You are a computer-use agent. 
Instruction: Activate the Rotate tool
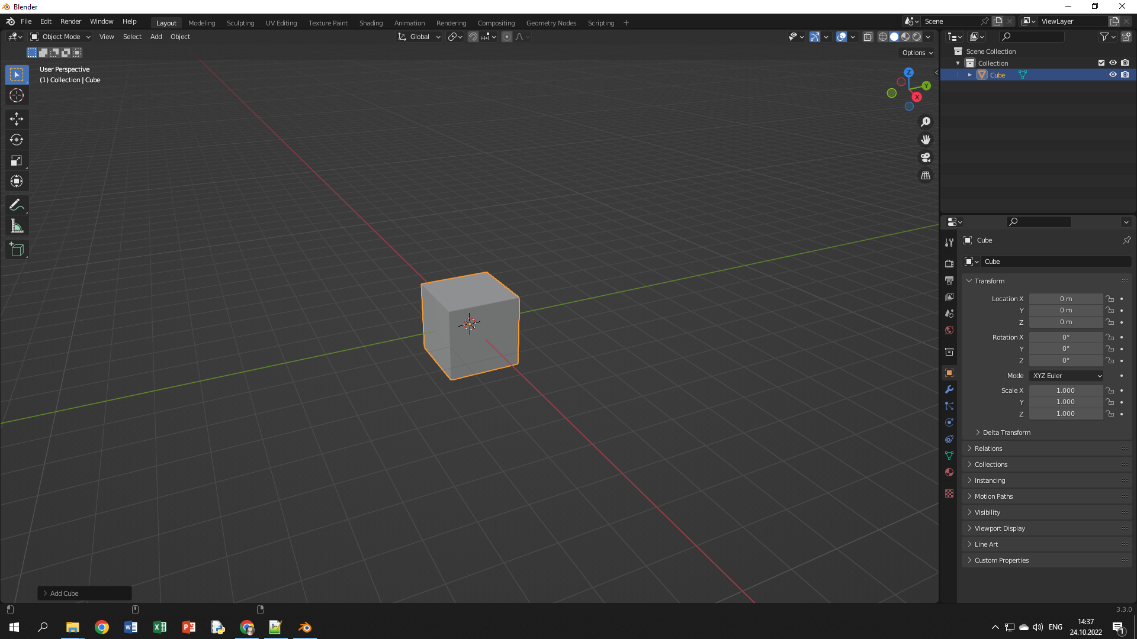[x=17, y=140]
